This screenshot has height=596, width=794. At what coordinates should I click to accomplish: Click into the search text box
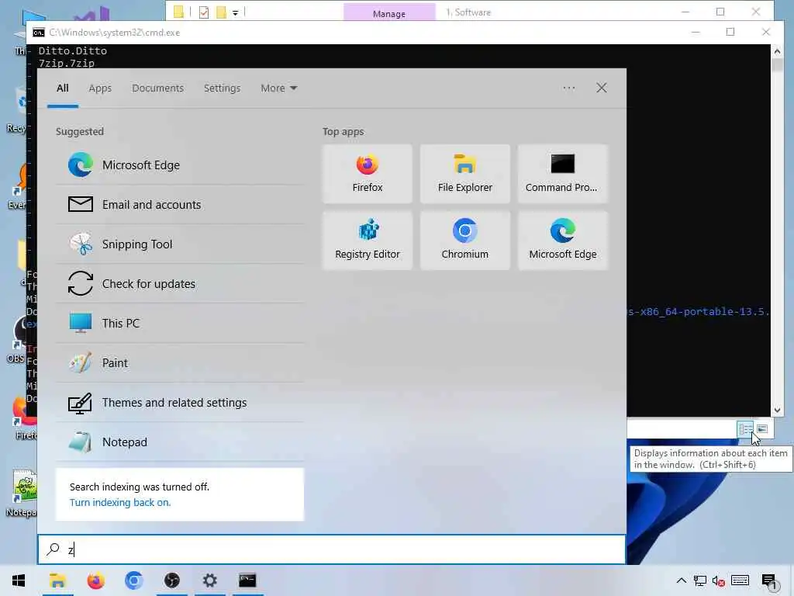tap(332, 549)
